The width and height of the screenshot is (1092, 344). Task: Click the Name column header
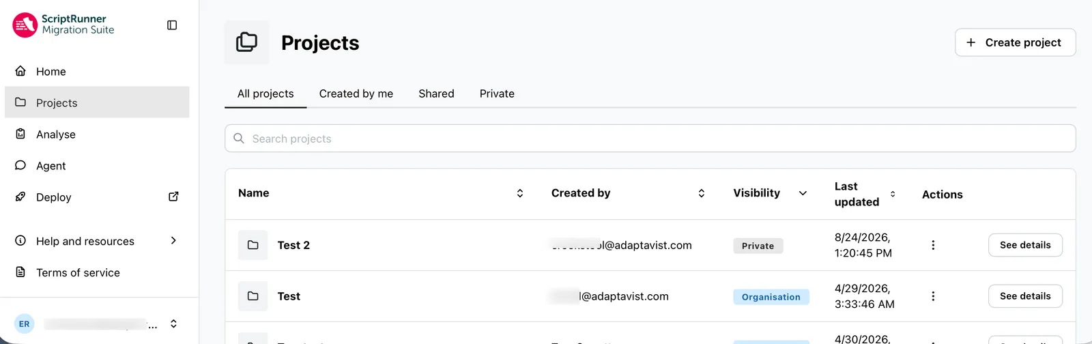254,193
